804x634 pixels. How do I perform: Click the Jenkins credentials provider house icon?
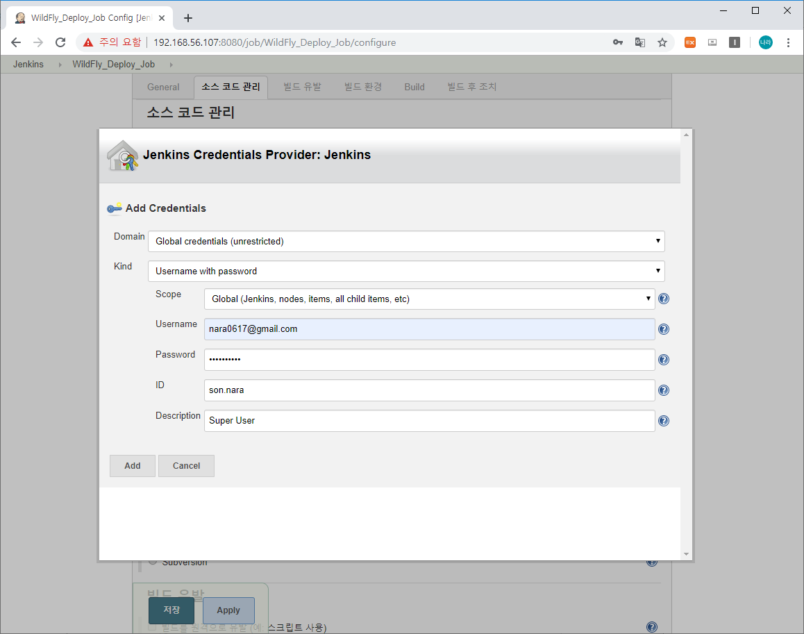coord(123,156)
